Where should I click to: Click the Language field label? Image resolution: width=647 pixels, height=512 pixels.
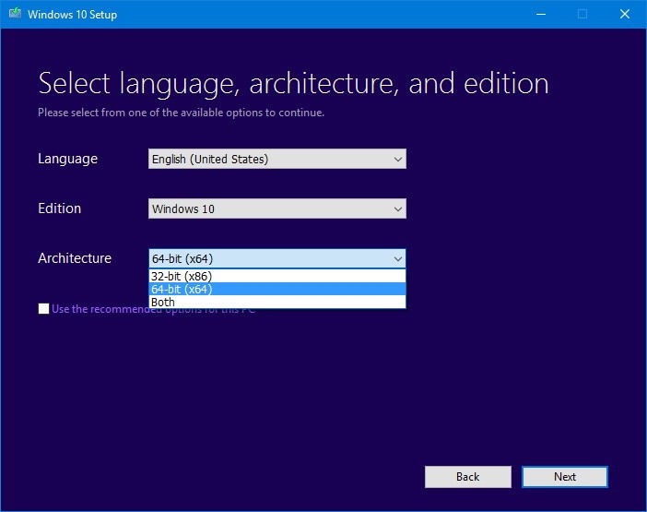(67, 159)
